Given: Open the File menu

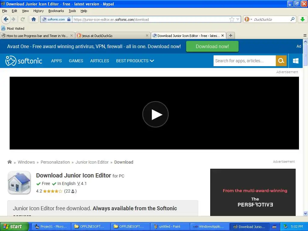Looking at the screenshot, I should point(4,11).
